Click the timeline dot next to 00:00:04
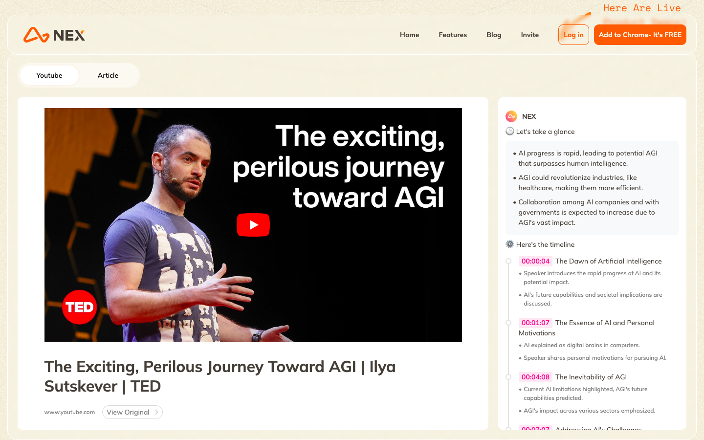Viewport: 704px width, 440px height. (508, 261)
